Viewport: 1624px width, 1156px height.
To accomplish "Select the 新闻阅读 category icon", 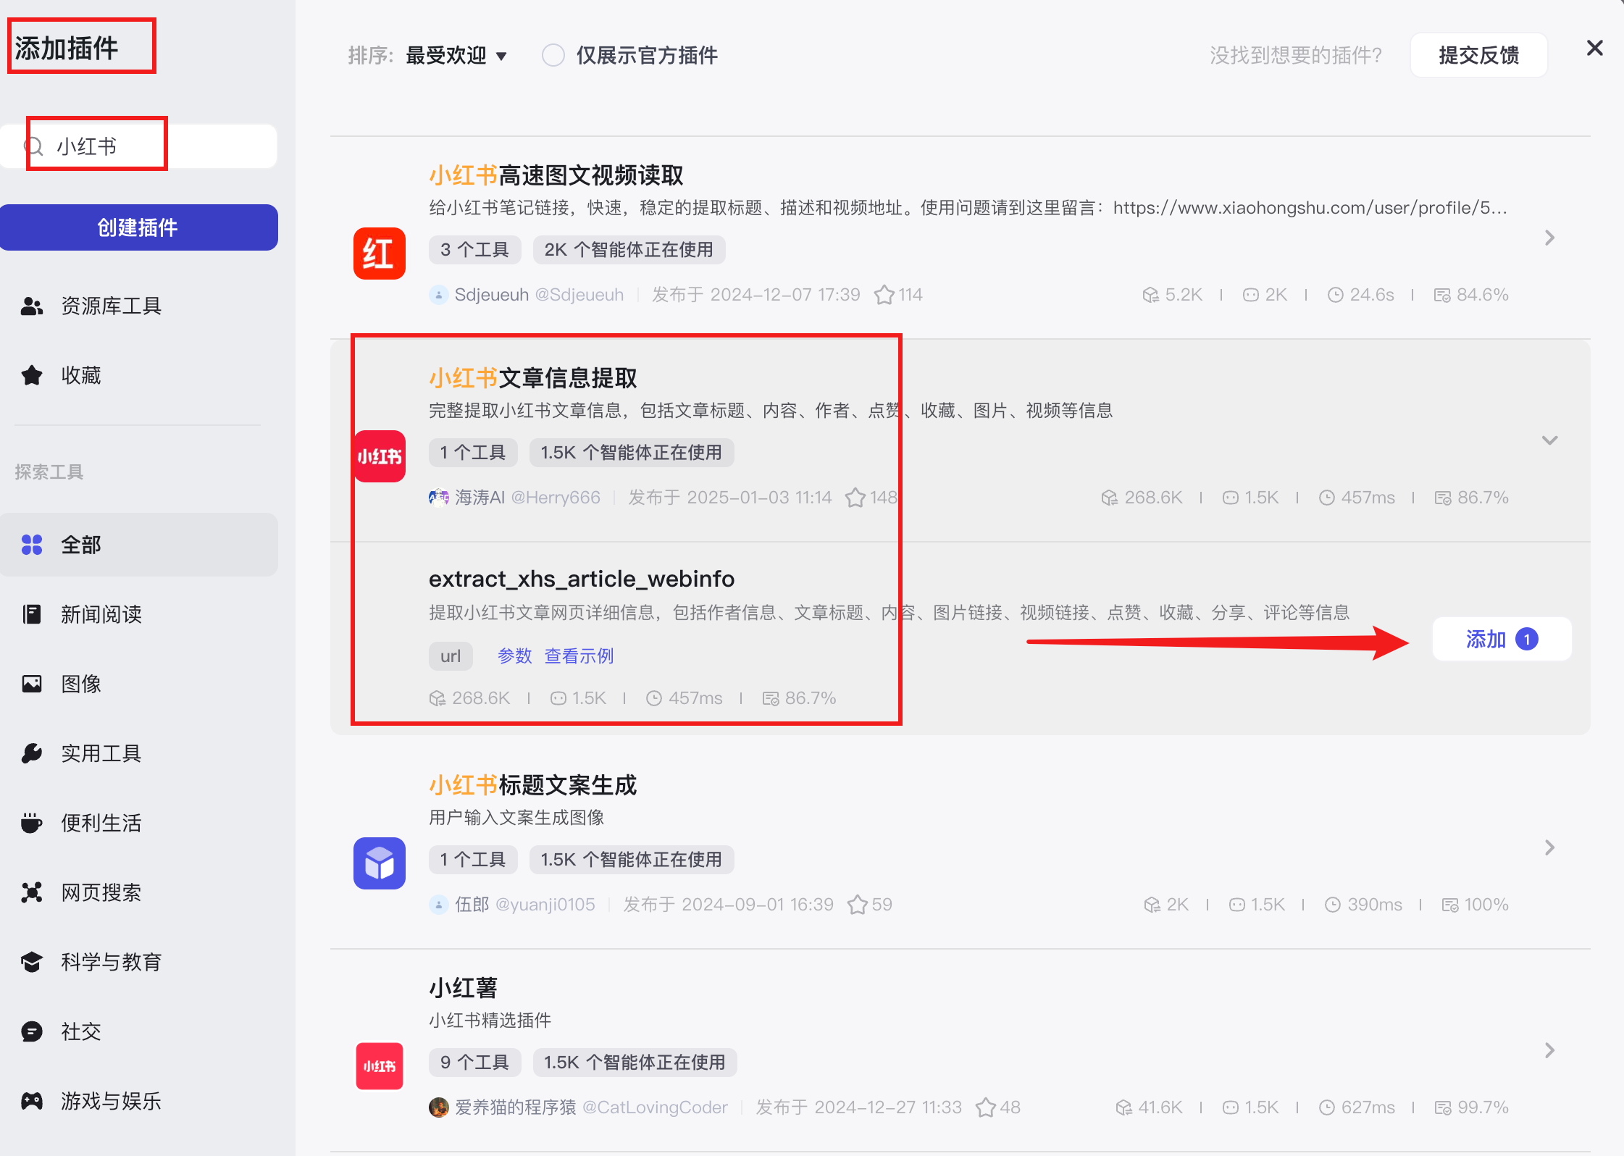I will click(32, 613).
